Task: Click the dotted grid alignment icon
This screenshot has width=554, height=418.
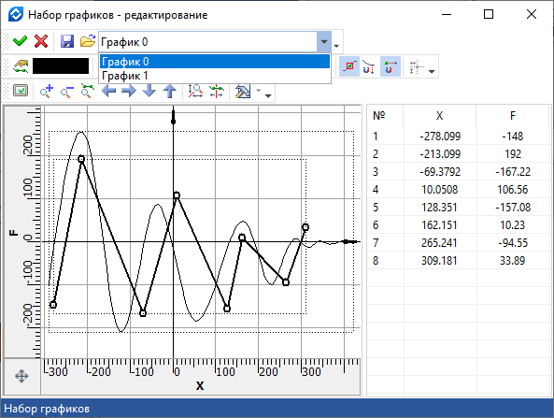Action: 417,66
